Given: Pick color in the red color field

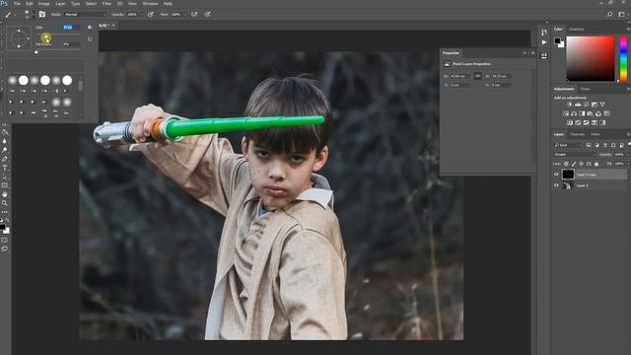Looking at the screenshot, I should coord(591,59).
